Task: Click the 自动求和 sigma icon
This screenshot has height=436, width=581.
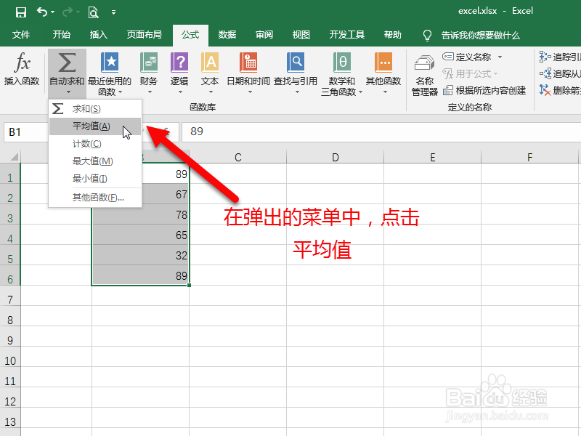Action: pos(67,62)
